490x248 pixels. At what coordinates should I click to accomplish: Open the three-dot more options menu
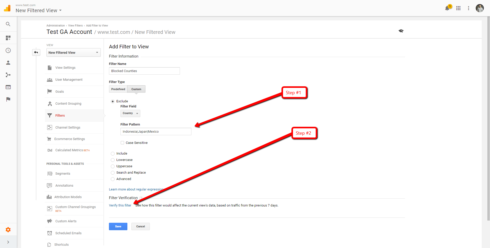(469, 8)
